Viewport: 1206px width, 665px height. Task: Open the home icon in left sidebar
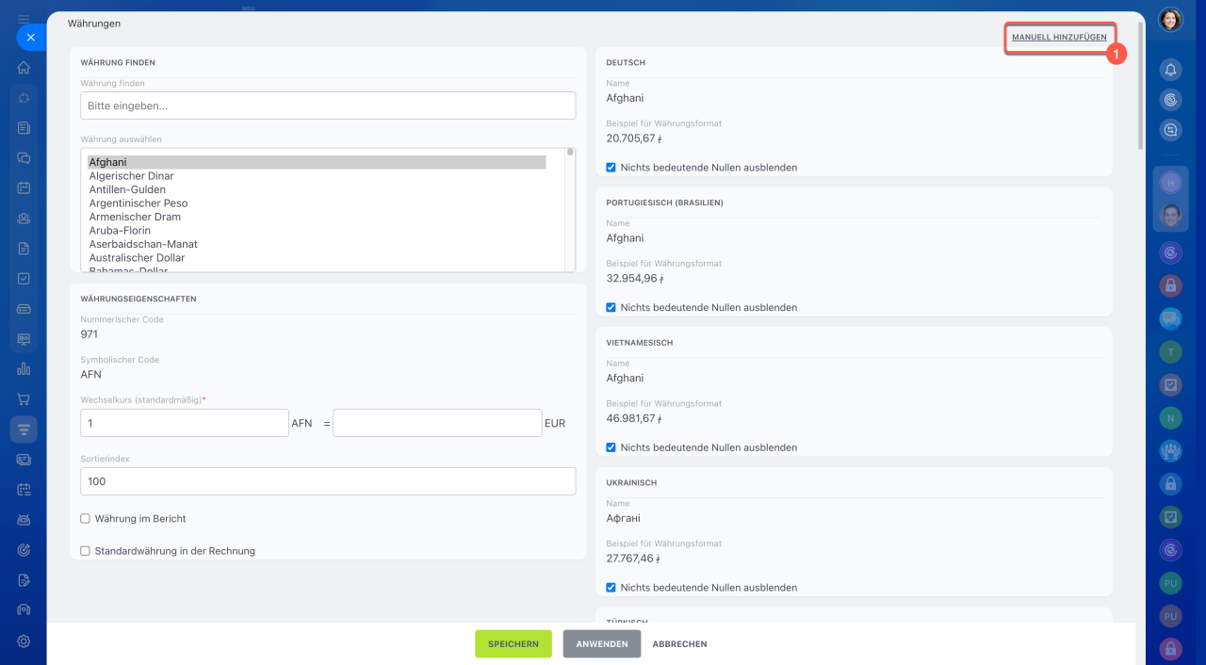pyautogui.click(x=24, y=68)
